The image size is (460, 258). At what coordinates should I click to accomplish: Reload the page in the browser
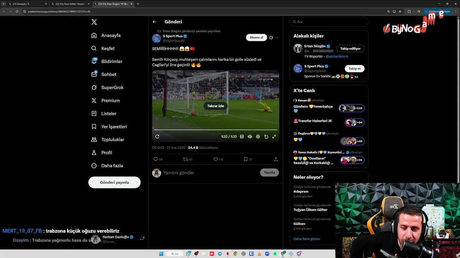[17, 11]
